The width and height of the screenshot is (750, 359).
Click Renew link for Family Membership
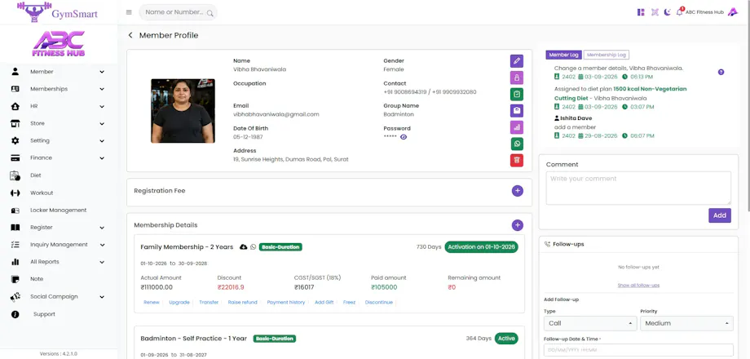152,303
